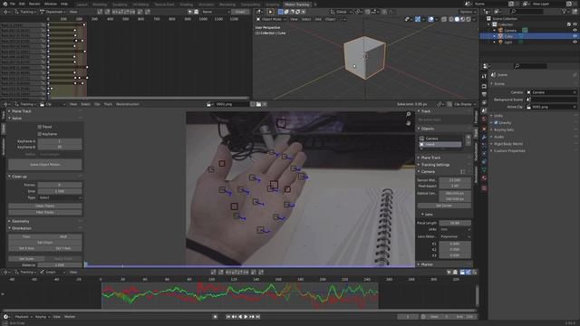Open the Output properties tab

(x=484, y=94)
